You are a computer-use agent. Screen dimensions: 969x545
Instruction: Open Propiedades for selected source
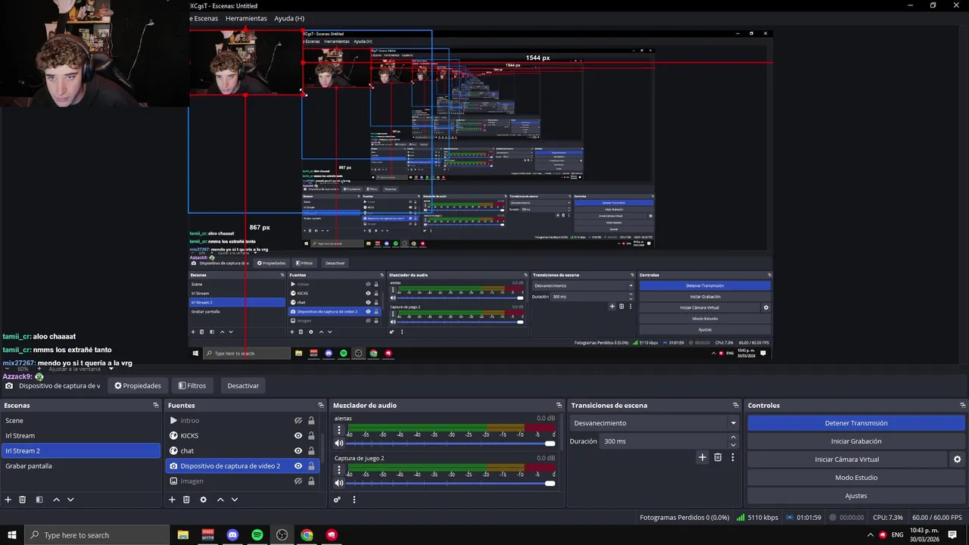[138, 386]
